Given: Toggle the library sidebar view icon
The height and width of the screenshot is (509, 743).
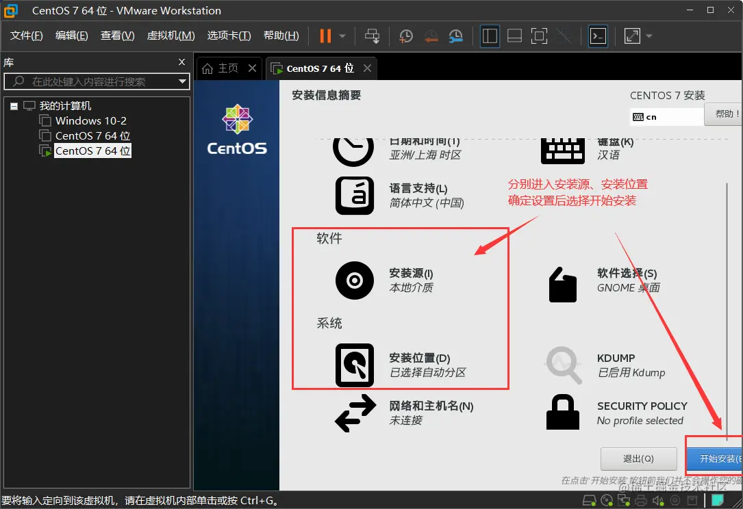Looking at the screenshot, I should click(490, 36).
